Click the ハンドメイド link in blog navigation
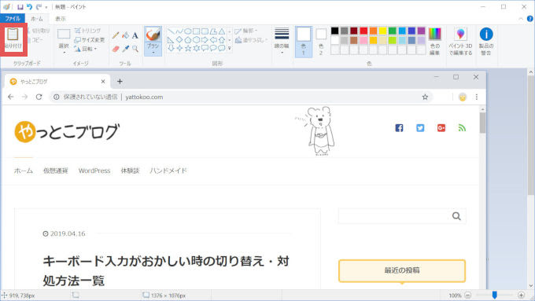 (x=168, y=171)
